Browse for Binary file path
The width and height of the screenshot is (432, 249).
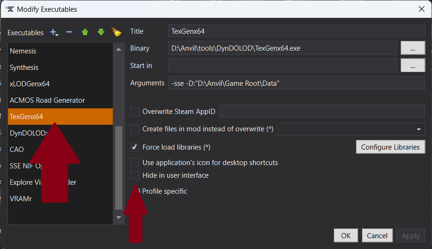[412, 48]
